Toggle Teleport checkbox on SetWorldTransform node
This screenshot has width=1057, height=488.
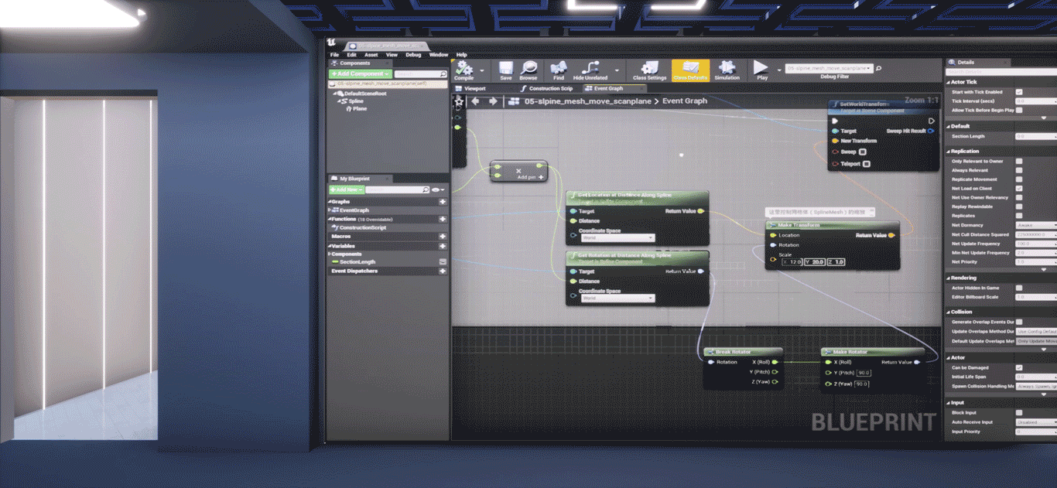[867, 163]
